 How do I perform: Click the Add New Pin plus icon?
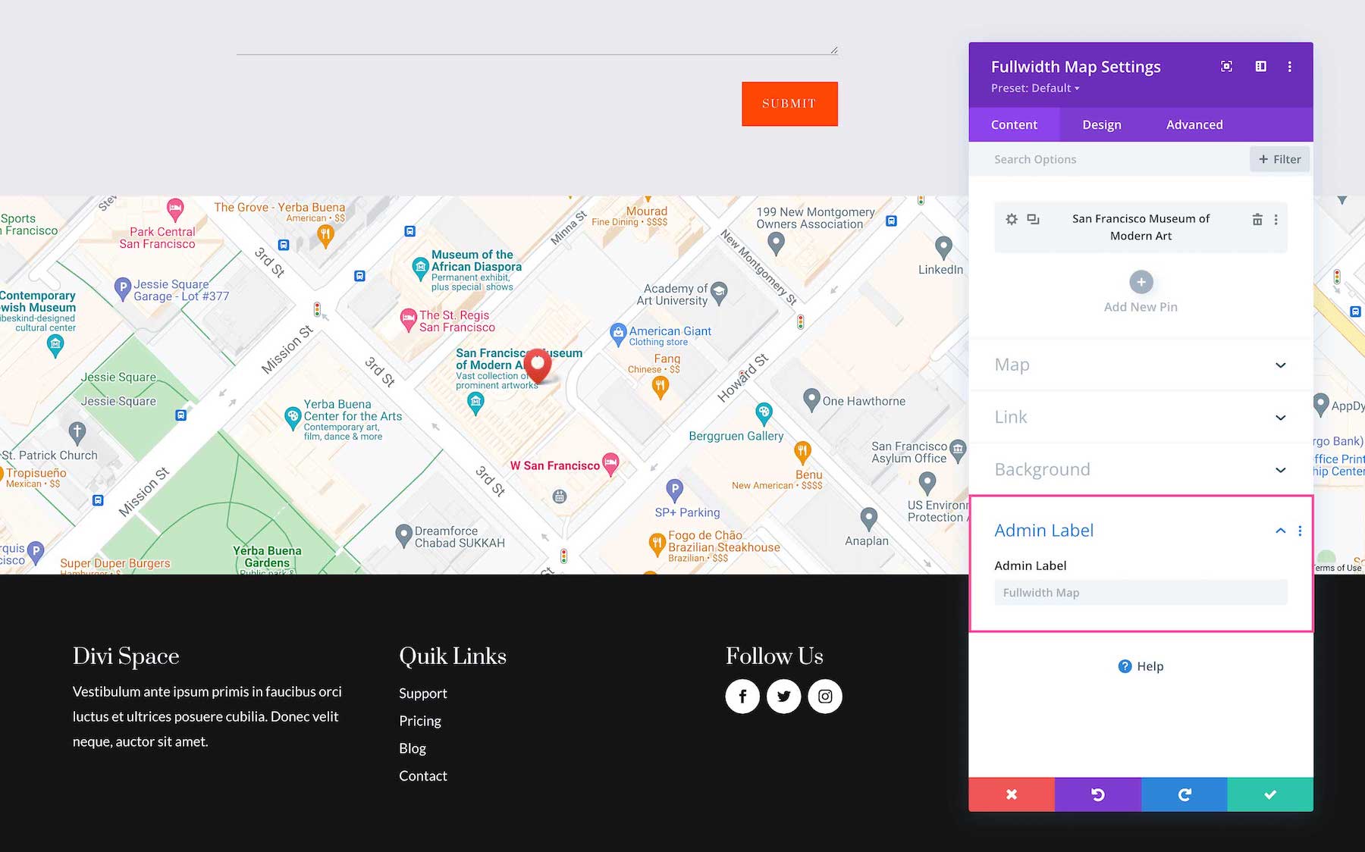[x=1141, y=281]
